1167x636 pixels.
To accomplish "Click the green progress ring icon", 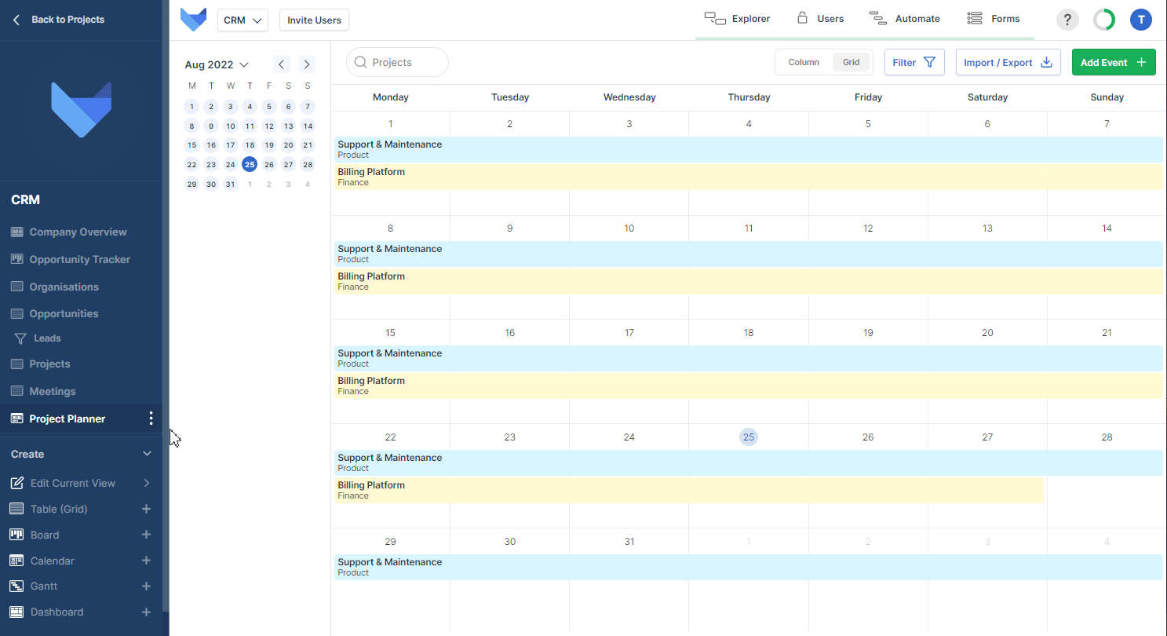I will (1104, 20).
